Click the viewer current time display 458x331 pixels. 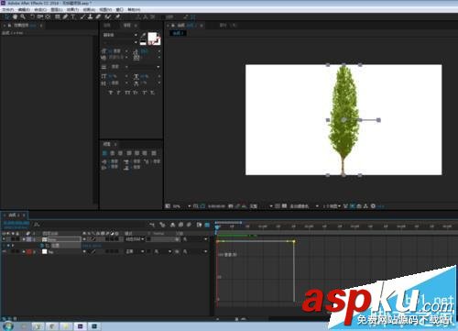coord(216,206)
